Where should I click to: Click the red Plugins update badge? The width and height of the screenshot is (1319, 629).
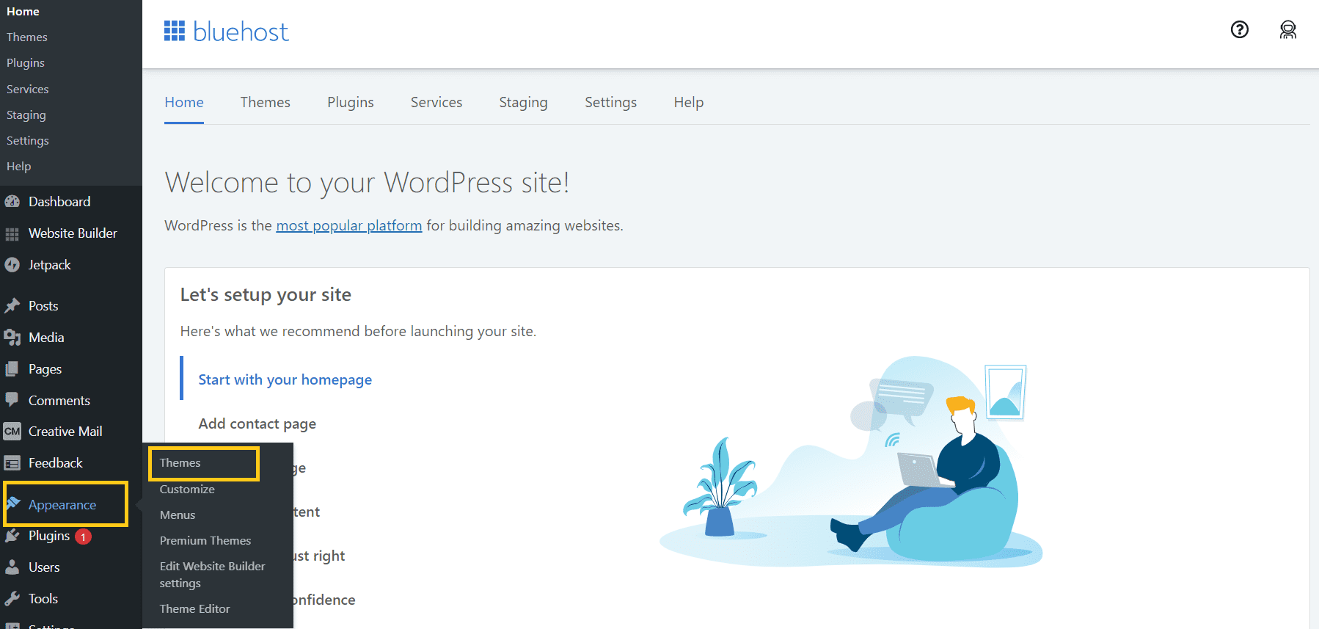pyautogui.click(x=84, y=537)
